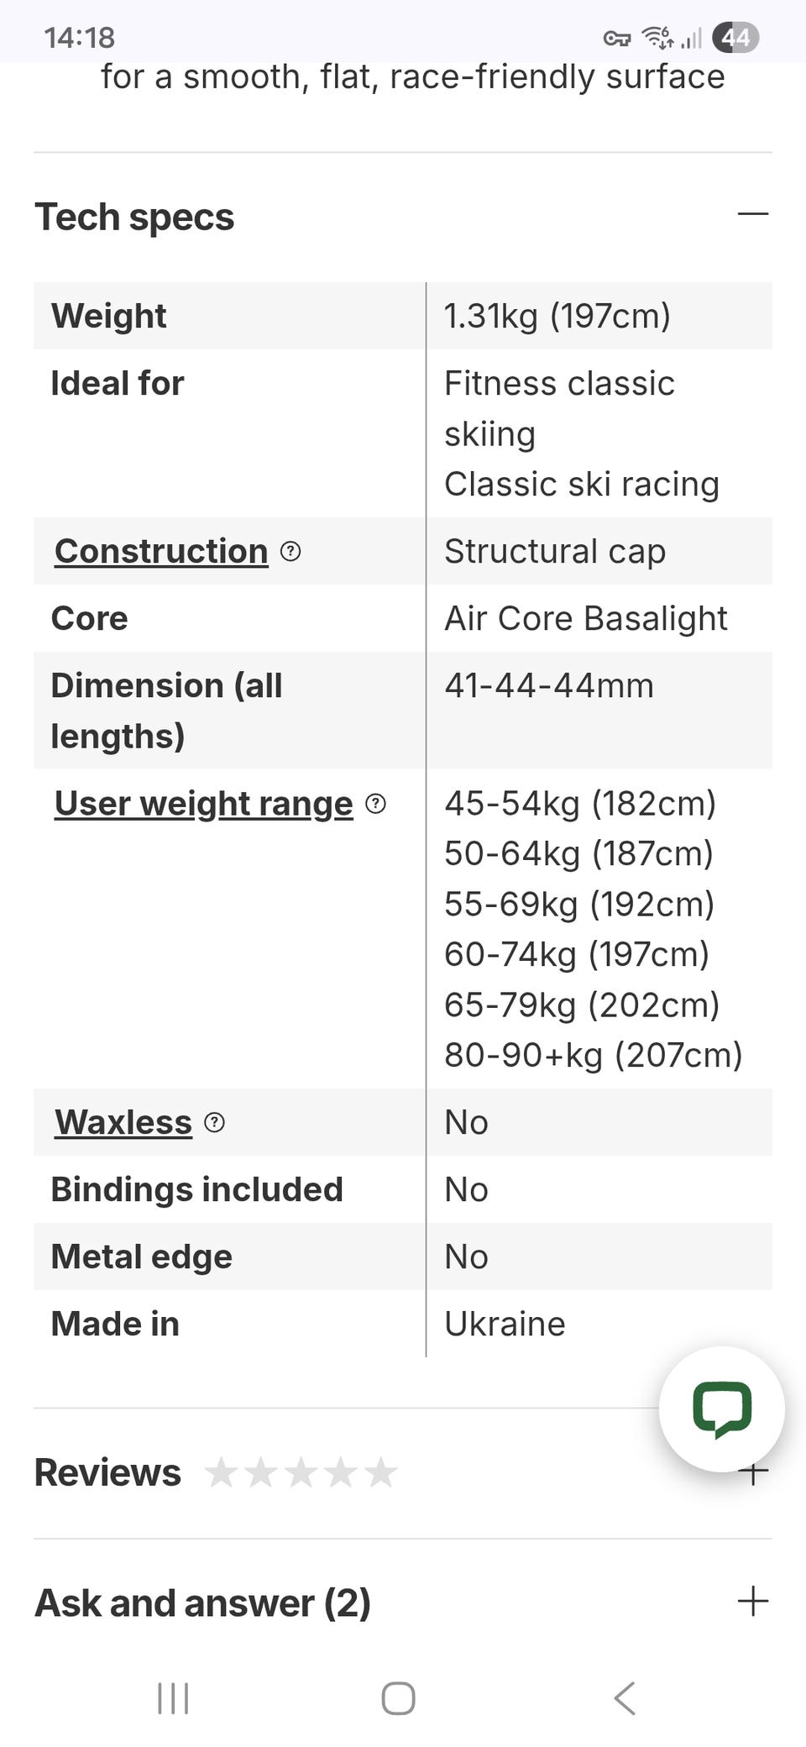The width and height of the screenshot is (806, 1747).
Task: Collapse the Tech specs section minus icon
Action: (x=753, y=214)
